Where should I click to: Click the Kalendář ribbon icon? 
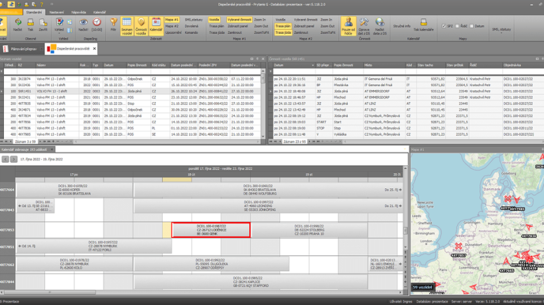156,25
